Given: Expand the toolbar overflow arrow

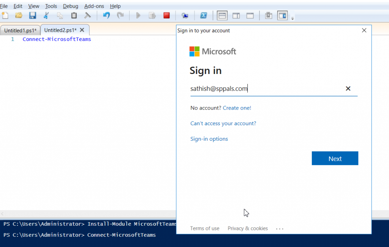Looking at the screenshot, I should 293,18.
